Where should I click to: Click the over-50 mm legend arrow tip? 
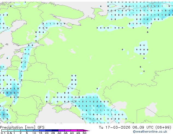tap(87, 130)
